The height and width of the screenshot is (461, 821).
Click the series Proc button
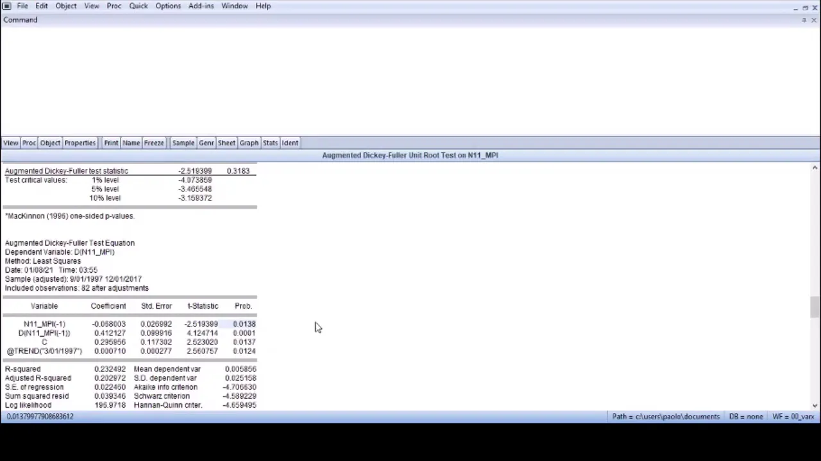[x=29, y=143]
